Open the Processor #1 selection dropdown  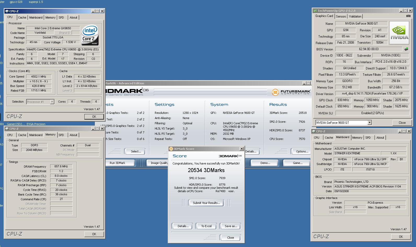52,102
